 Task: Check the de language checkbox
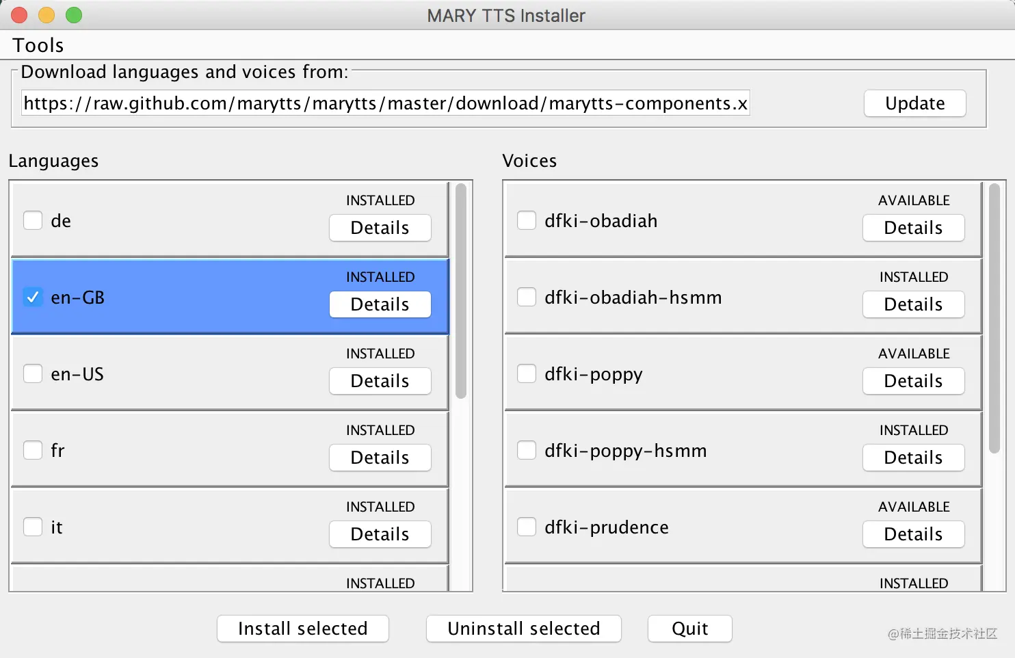click(x=33, y=220)
